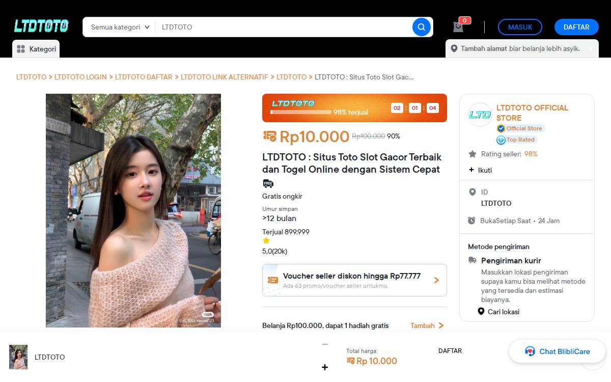This screenshot has height=382, width=611.
Task: Click the Rating seller star icon
Action: point(472,154)
